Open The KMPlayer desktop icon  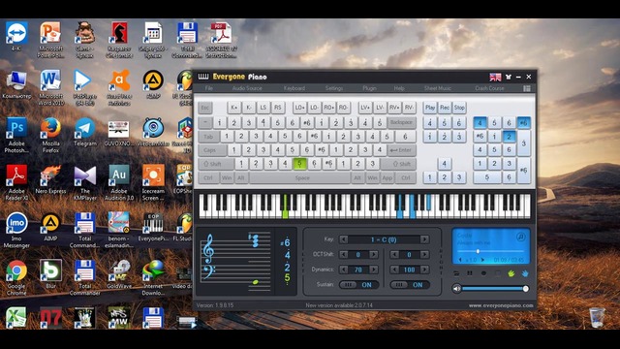(x=84, y=182)
